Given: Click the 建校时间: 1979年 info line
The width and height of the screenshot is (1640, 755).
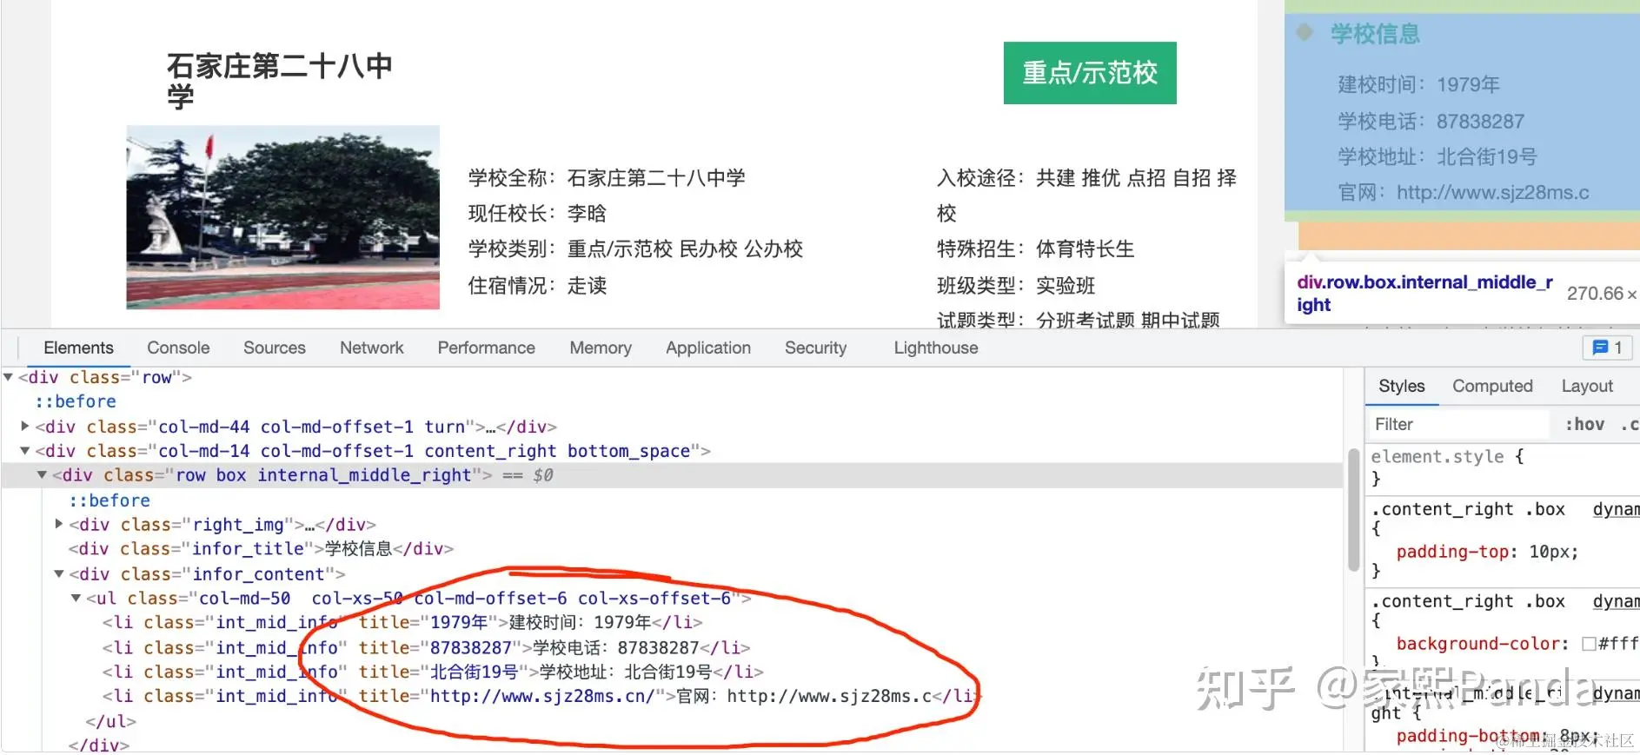Looking at the screenshot, I should 1418,84.
